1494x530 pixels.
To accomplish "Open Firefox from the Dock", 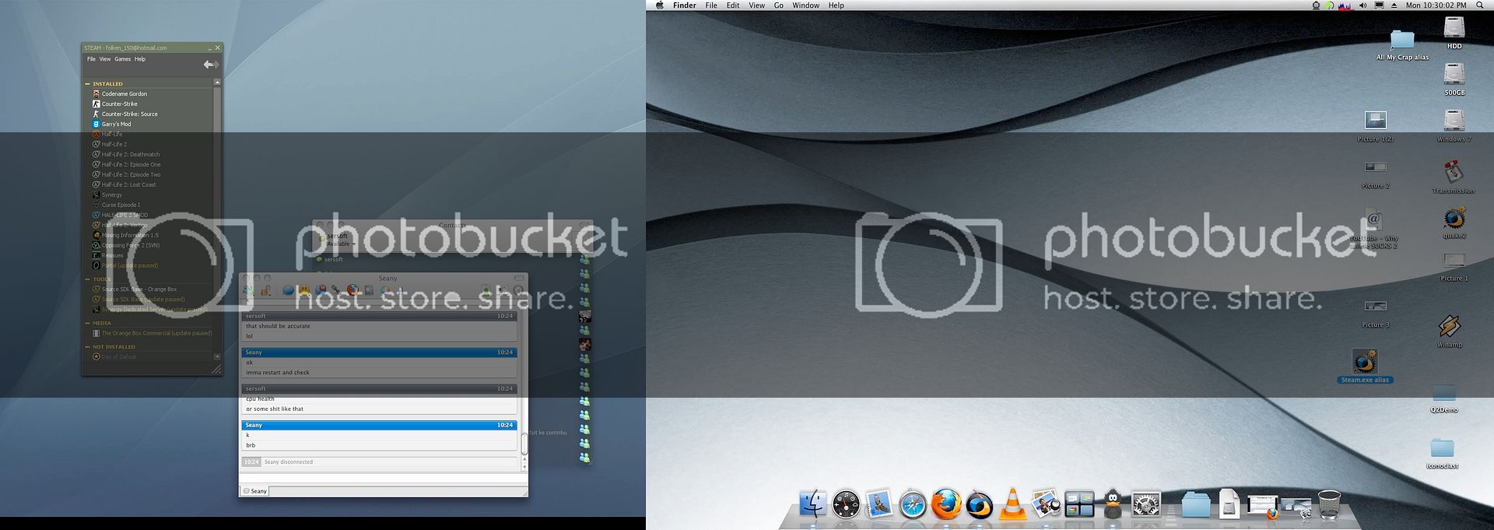I will click(x=946, y=504).
